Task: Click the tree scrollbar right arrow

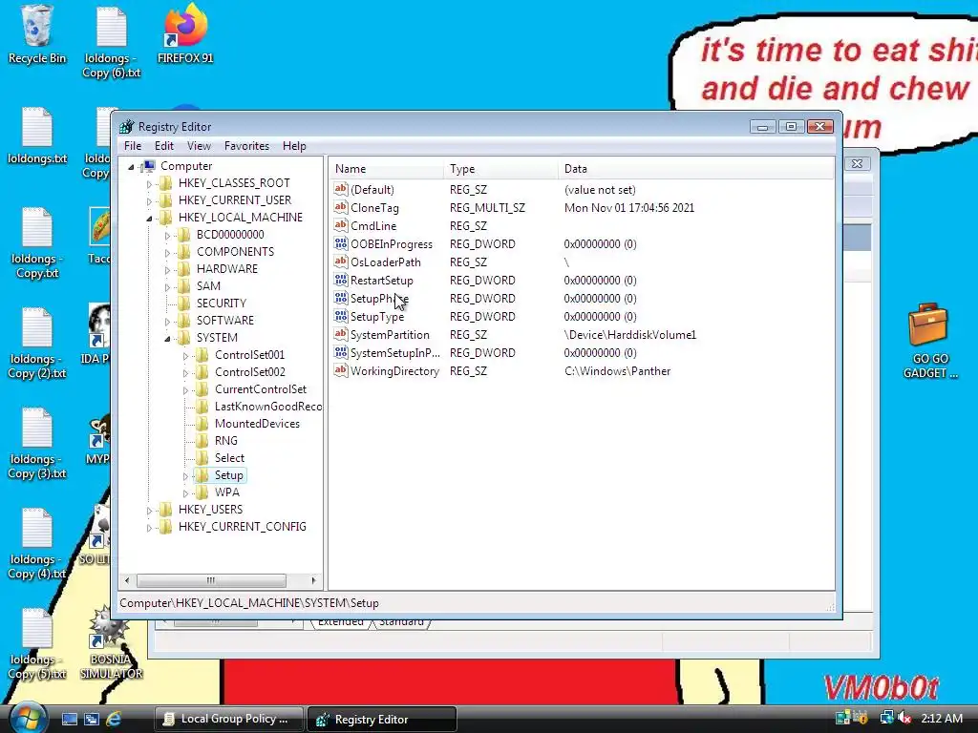Action: click(313, 580)
